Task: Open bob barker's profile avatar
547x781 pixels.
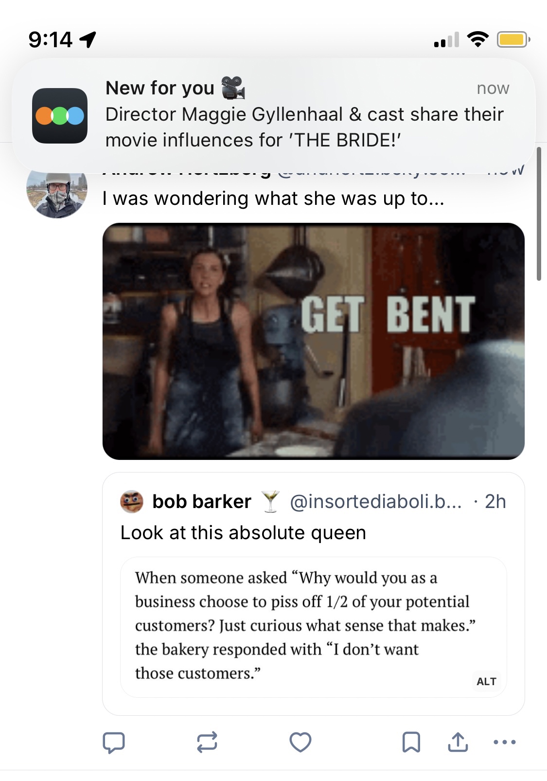Action: coord(132,502)
